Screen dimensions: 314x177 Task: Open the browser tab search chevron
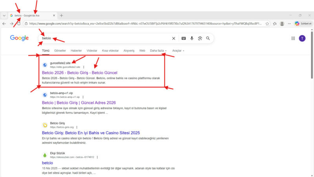tap(4, 15)
